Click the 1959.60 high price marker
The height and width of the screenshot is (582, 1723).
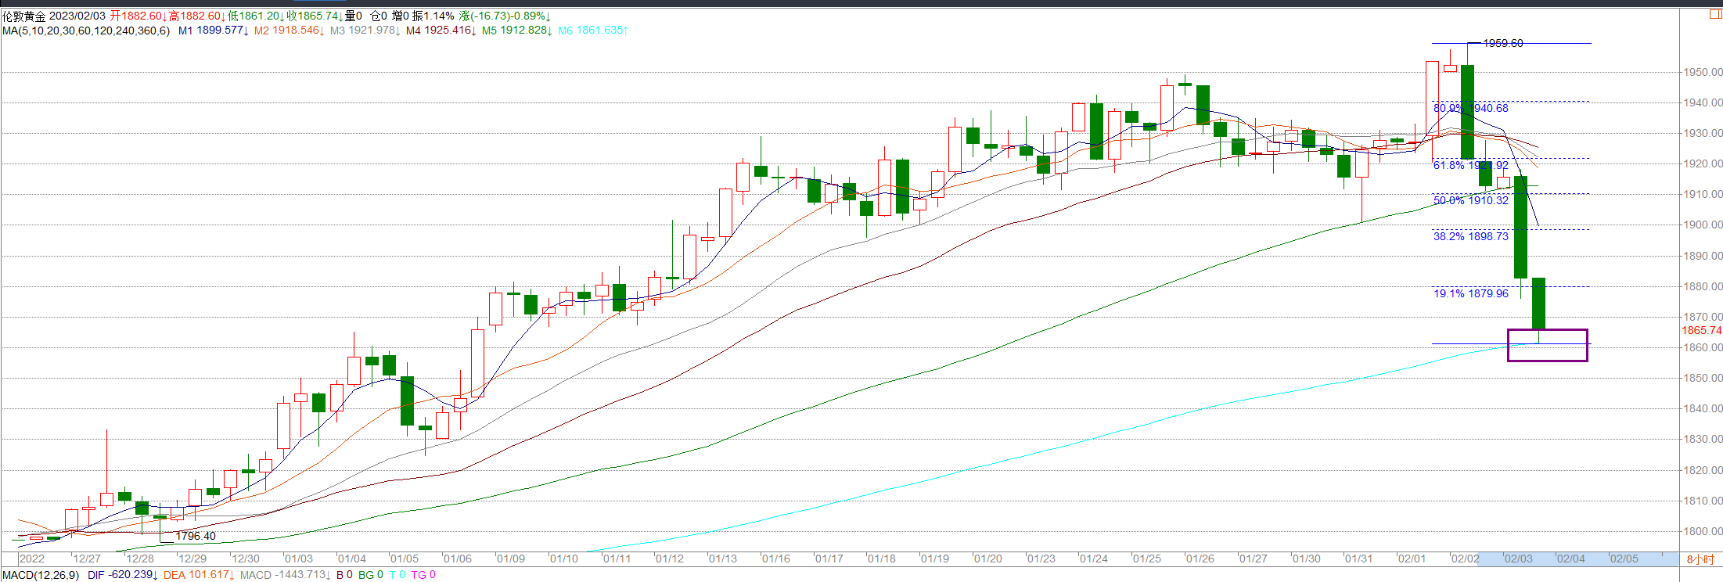click(x=1503, y=43)
